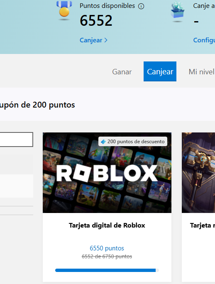Open the Configurar link under Canje automático
This screenshot has width=215, height=284.
[x=204, y=40]
